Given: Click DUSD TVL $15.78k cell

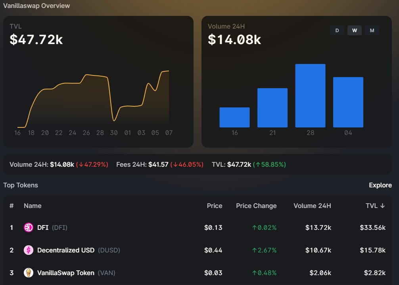Looking at the screenshot, I should tap(372, 250).
